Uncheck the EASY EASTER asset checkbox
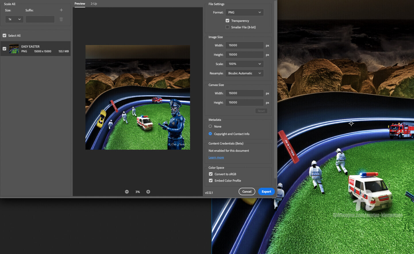Screen dimensions: 414x254 point(4,49)
